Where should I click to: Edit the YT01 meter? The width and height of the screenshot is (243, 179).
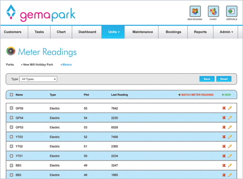point(230,156)
